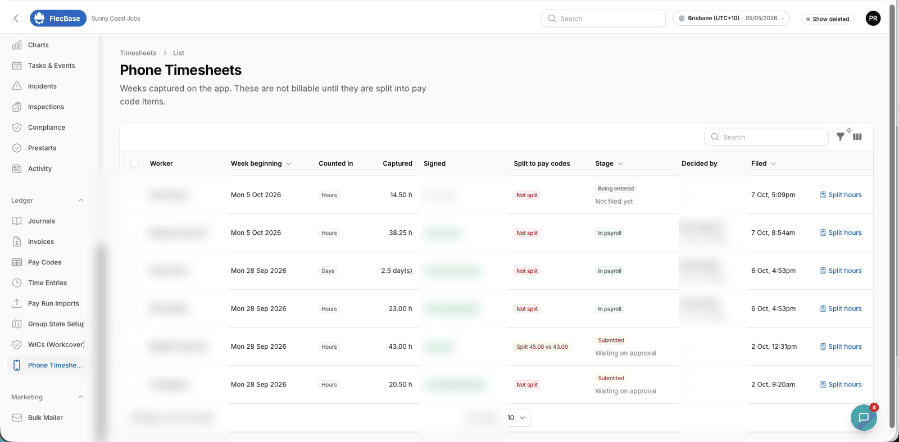Screen dimensions: 899x442
Task: Open Brisbane timezone date selector
Action: point(731,19)
